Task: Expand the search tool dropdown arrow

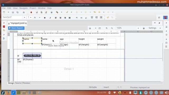Action: [x=62, y=12]
